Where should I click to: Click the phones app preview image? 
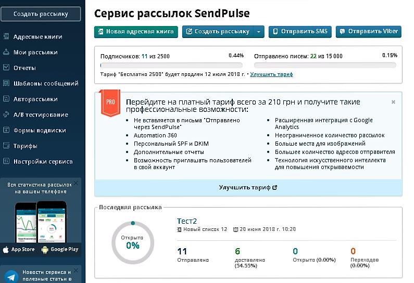(41, 222)
